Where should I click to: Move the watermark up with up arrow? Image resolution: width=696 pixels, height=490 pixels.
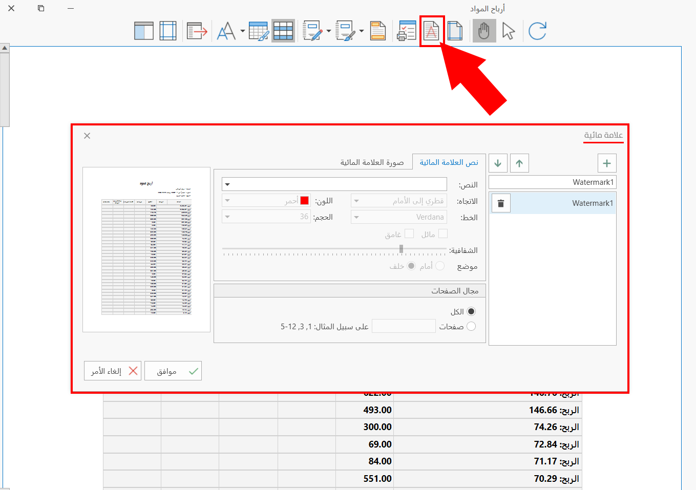(519, 163)
